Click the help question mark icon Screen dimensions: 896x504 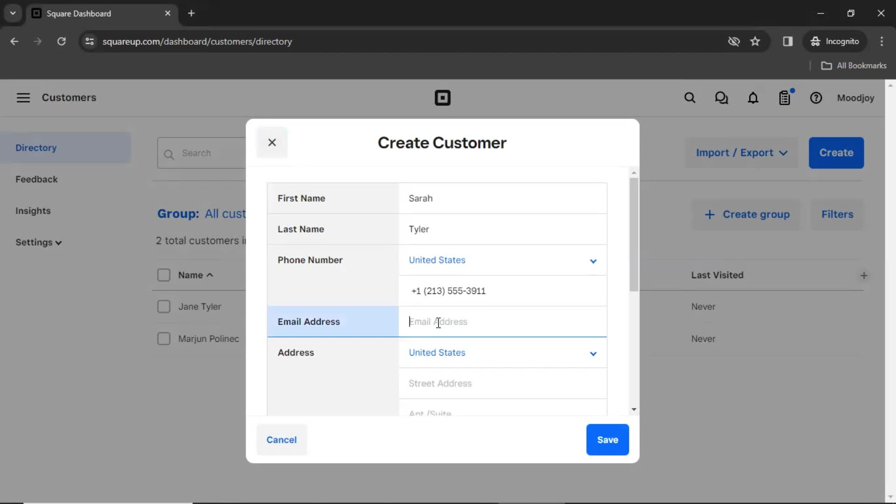point(816,97)
